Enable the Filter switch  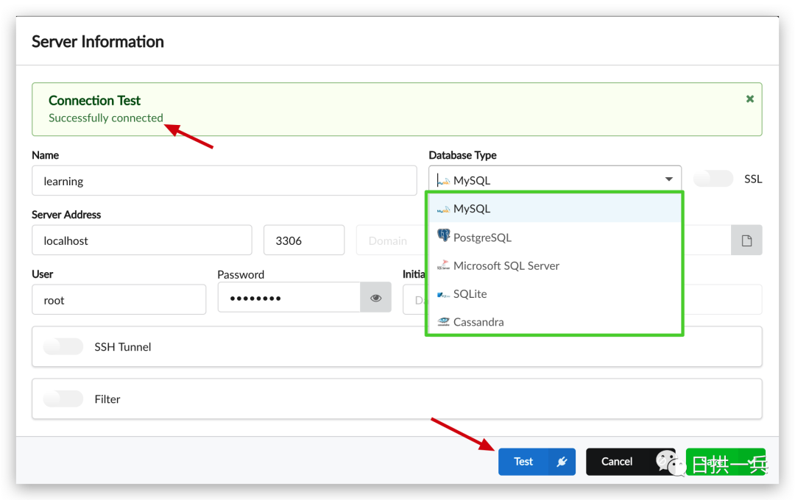pyautogui.click(x=63, y=399)
